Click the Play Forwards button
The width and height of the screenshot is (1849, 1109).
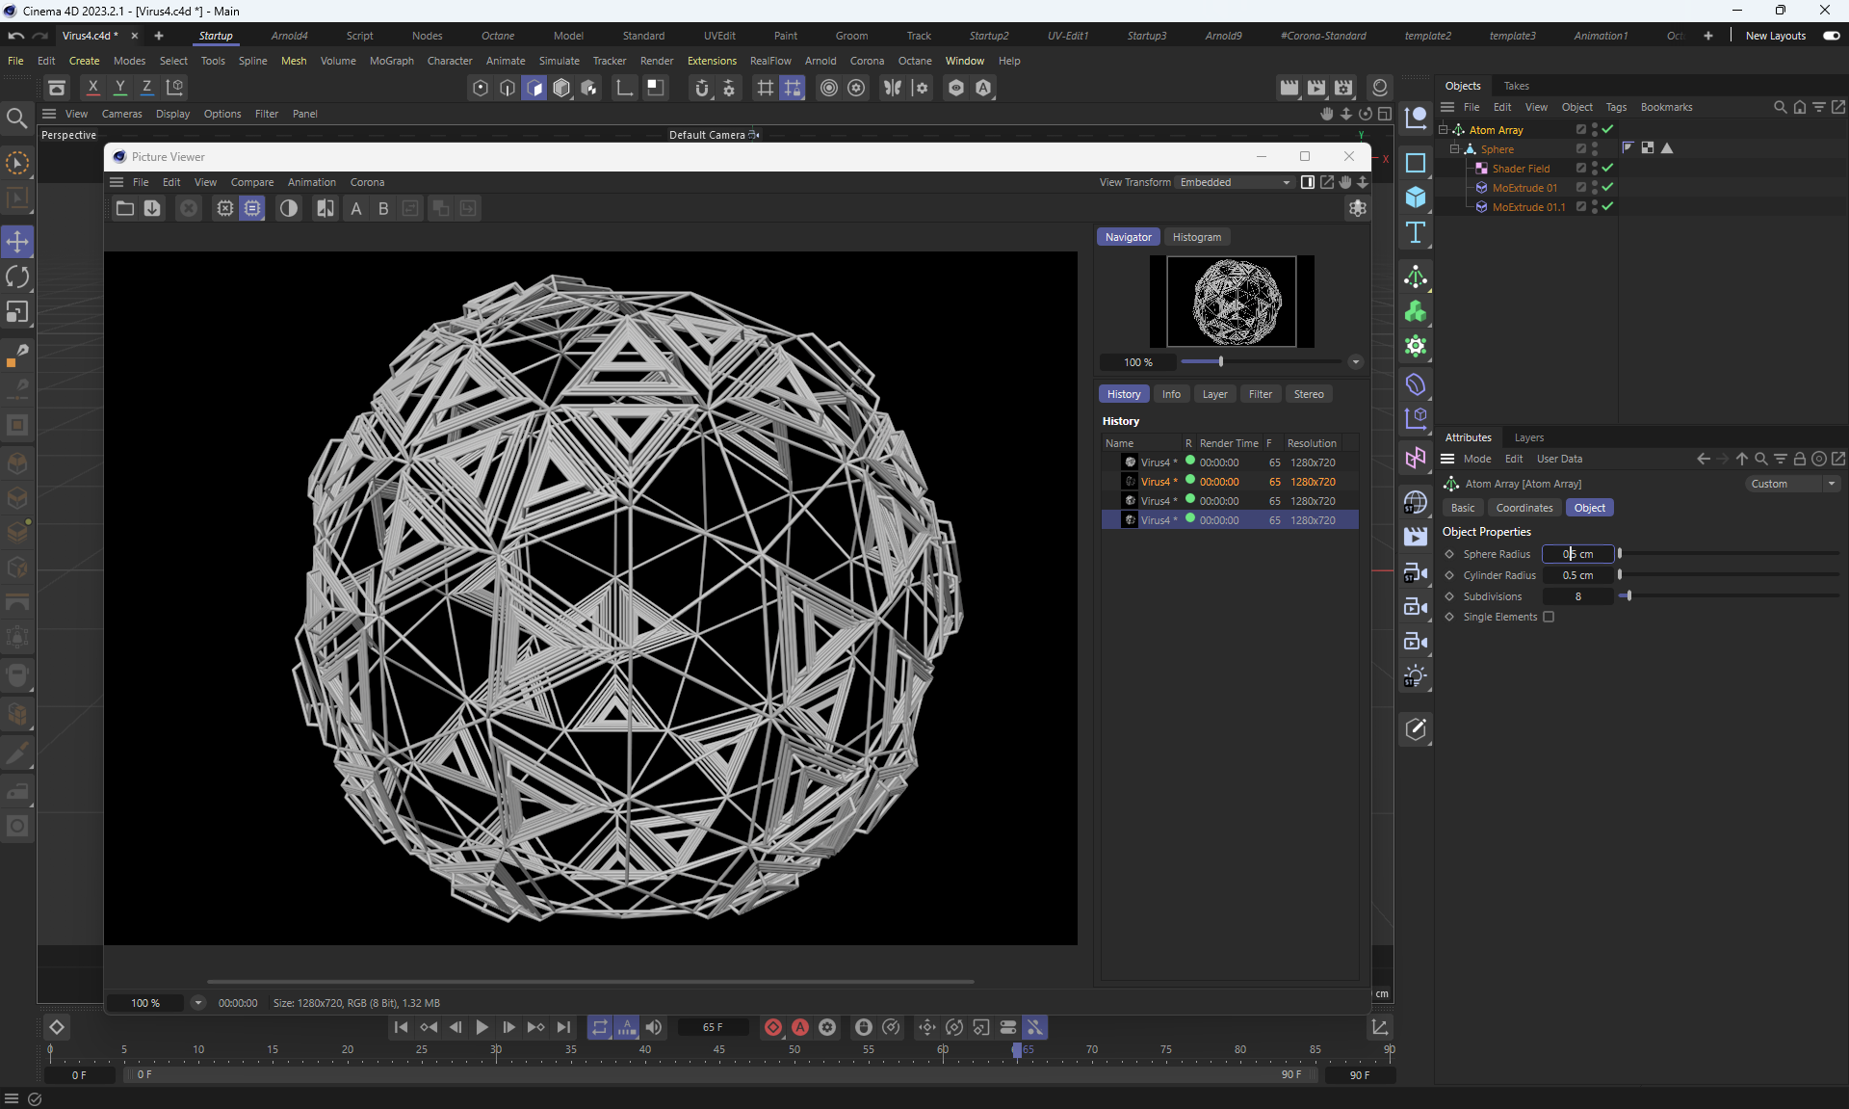pos(482,1027)
